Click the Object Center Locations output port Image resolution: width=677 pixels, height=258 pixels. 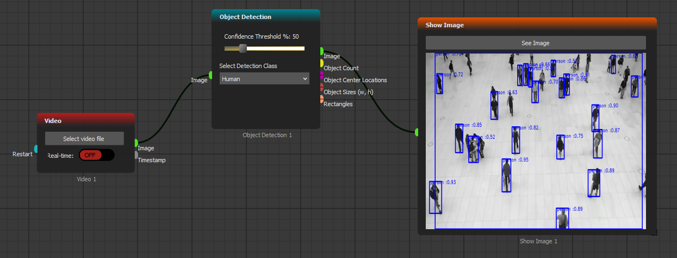(321, 75)
